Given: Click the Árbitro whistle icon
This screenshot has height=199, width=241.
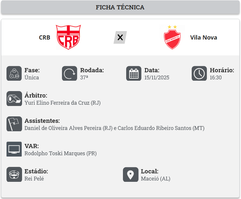Looking at the screenshot, I should (14, 99).
